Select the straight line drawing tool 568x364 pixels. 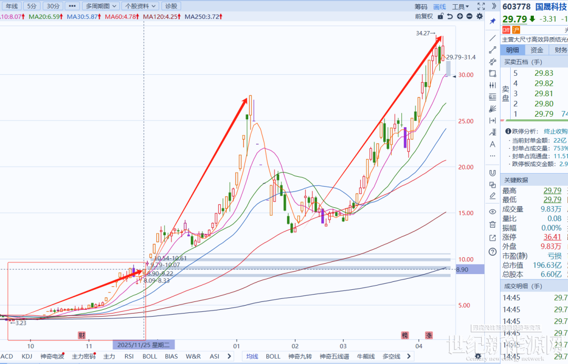click(493, 38)
